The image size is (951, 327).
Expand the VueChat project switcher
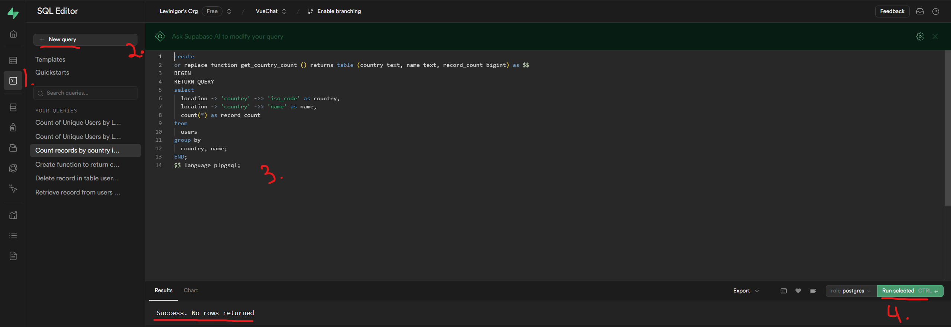(284, 12)
